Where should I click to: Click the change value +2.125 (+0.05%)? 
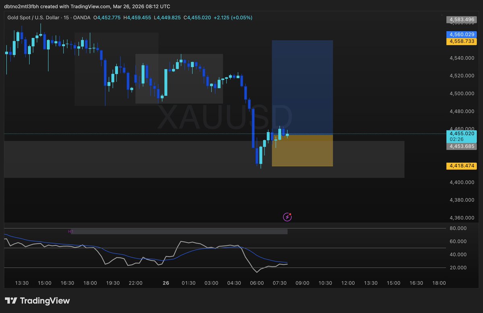(x=233, y=18)
